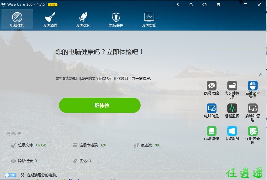This screenshot has width=267, height=180.
Task: Click the footprints icon beside 痕迹数
Action: pyautogui.click(x=136, y=145)
